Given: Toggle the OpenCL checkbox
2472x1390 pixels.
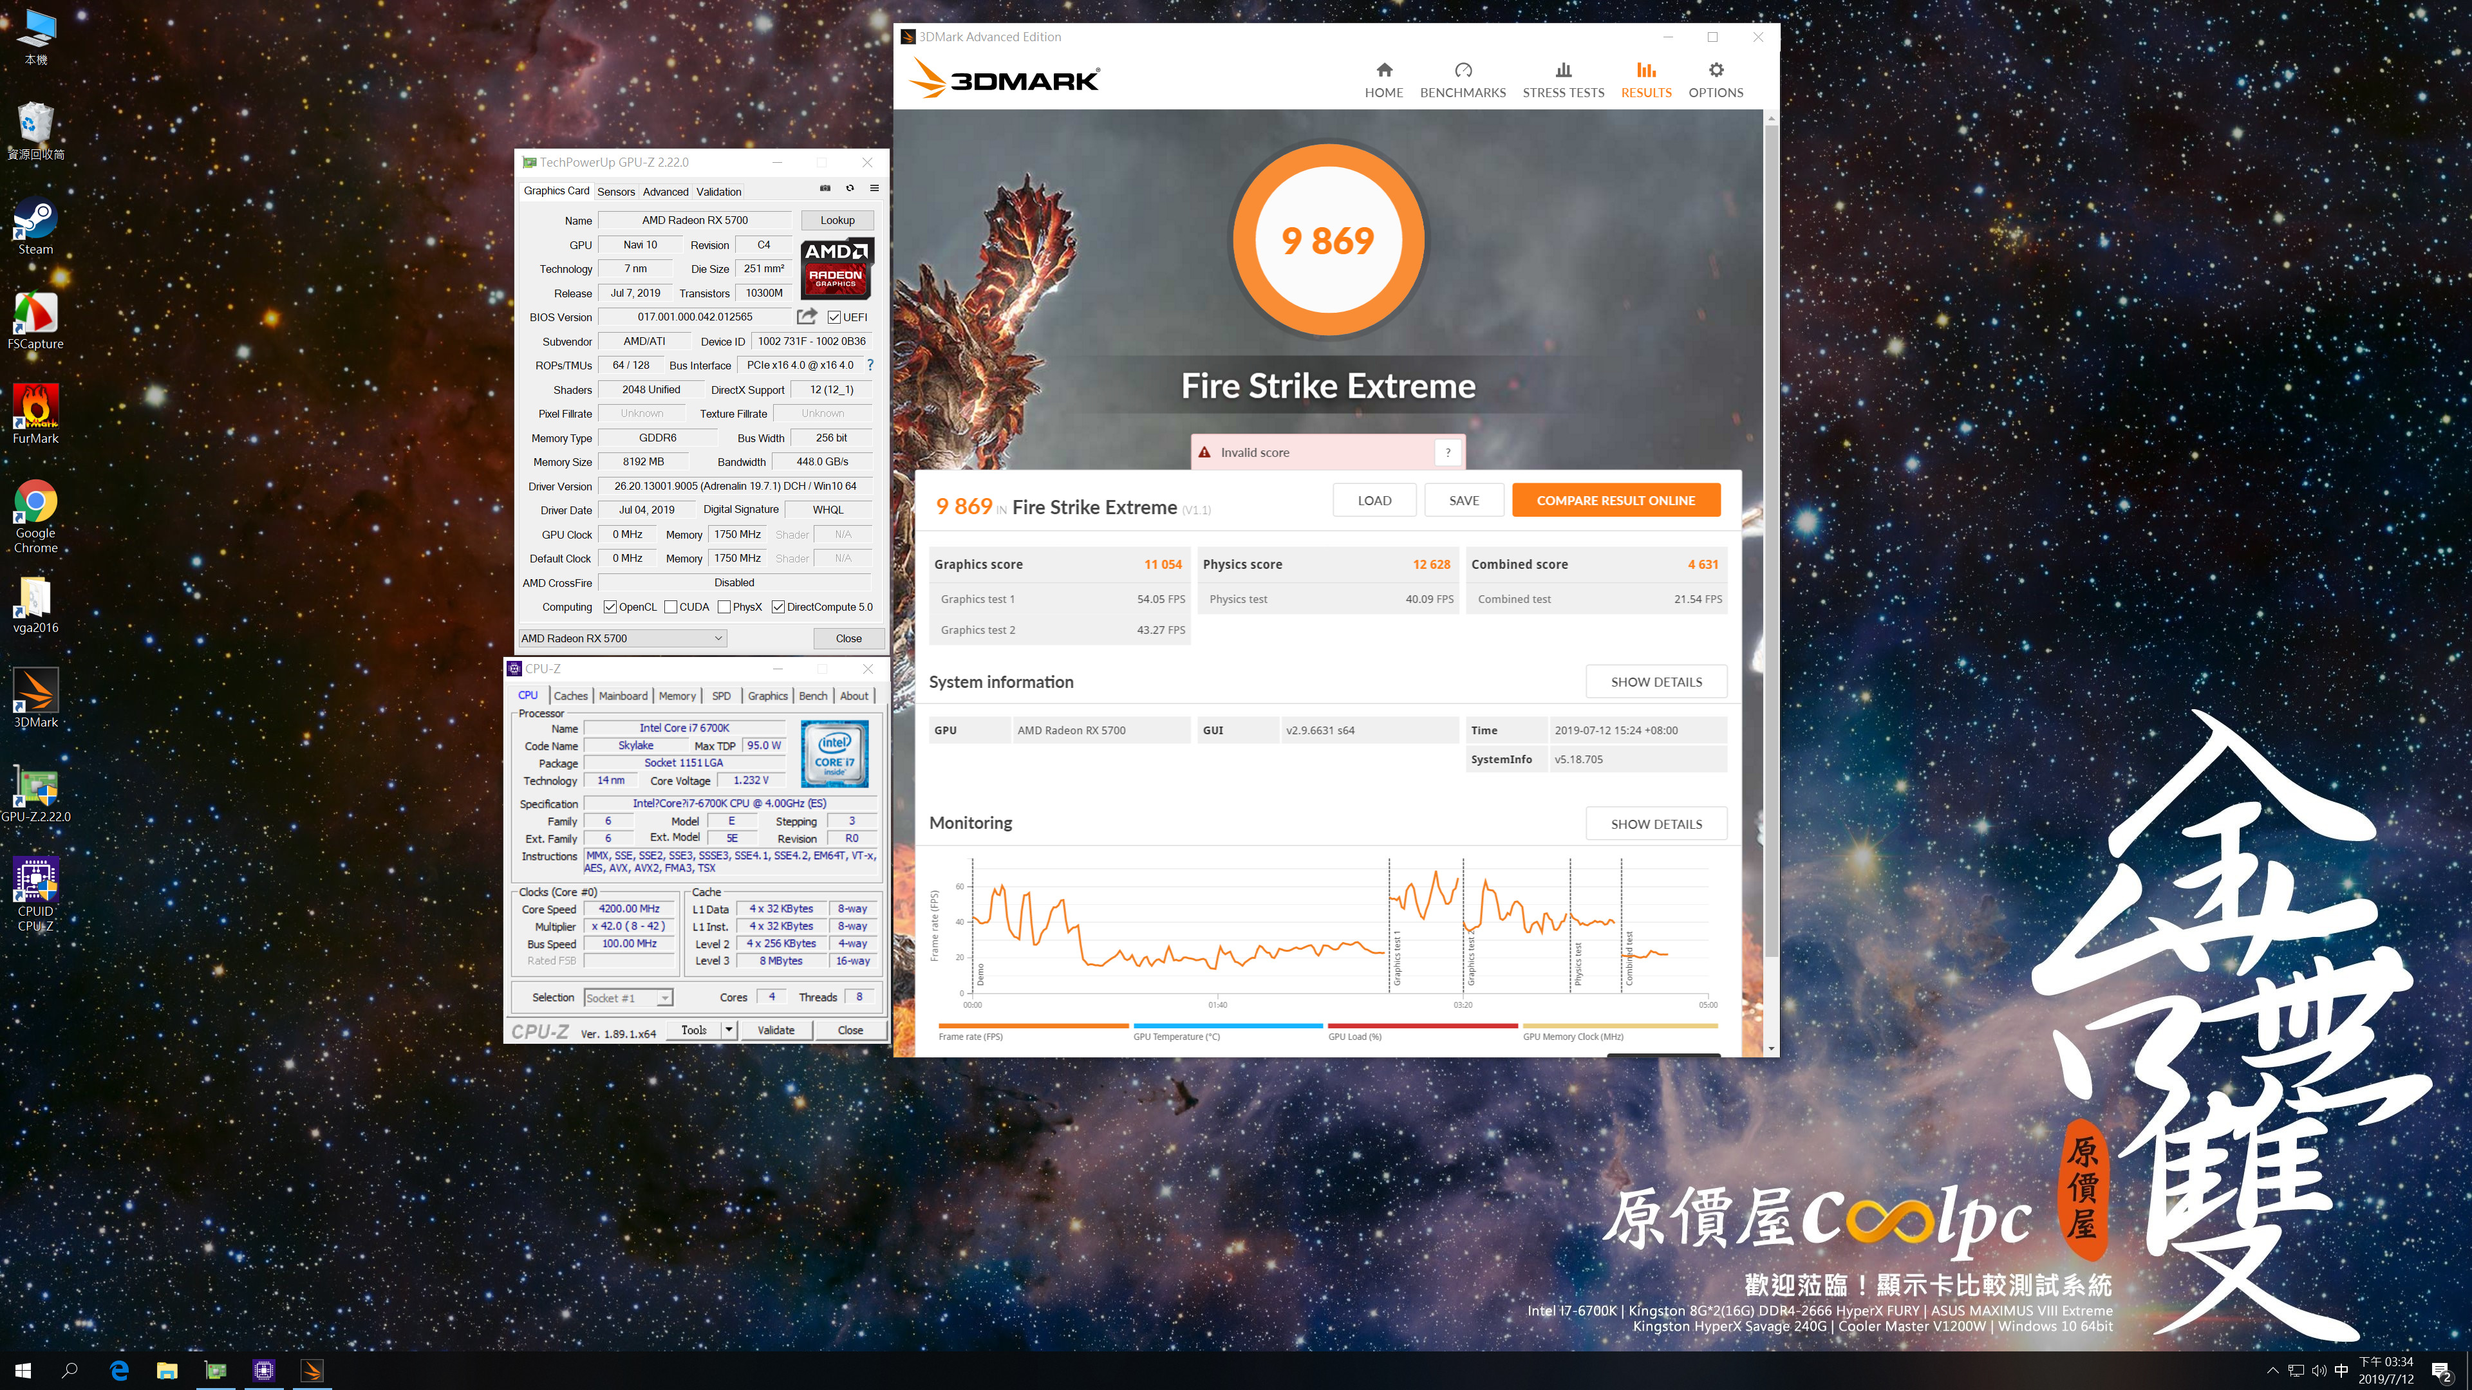Looking at the screenshot, I should [x=610, y=606].
